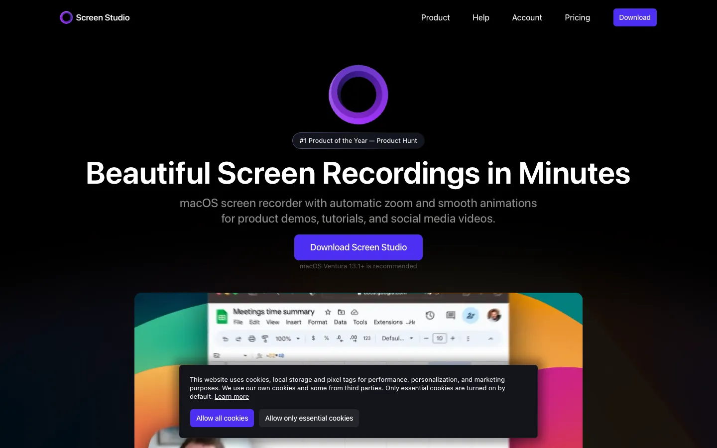Open the Extensions menu in demo video
717x448 pixels.
pos(388,322)
